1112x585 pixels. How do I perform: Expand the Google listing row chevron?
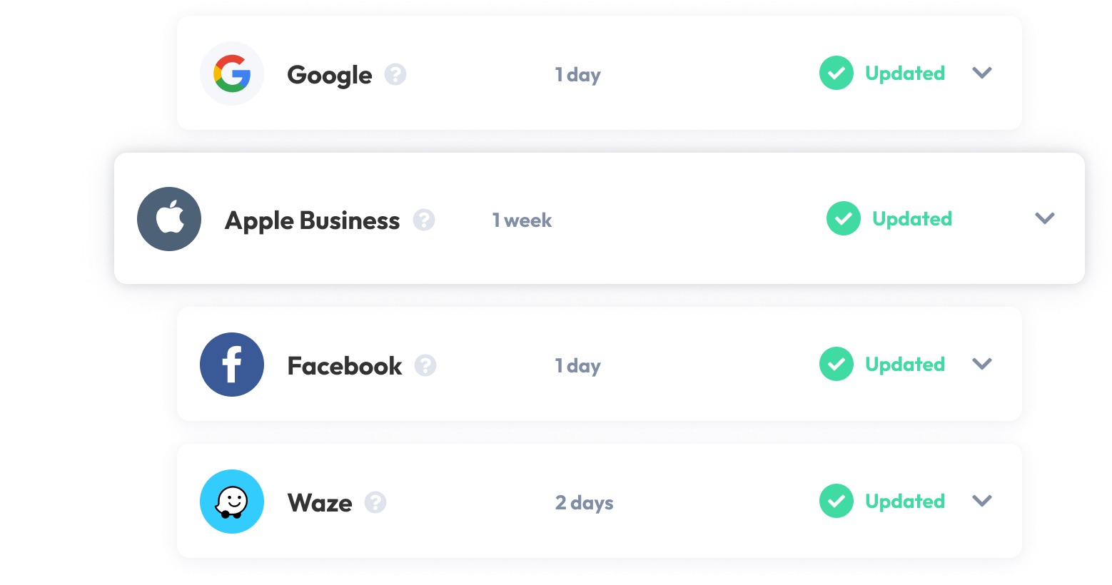click(982, 73)
